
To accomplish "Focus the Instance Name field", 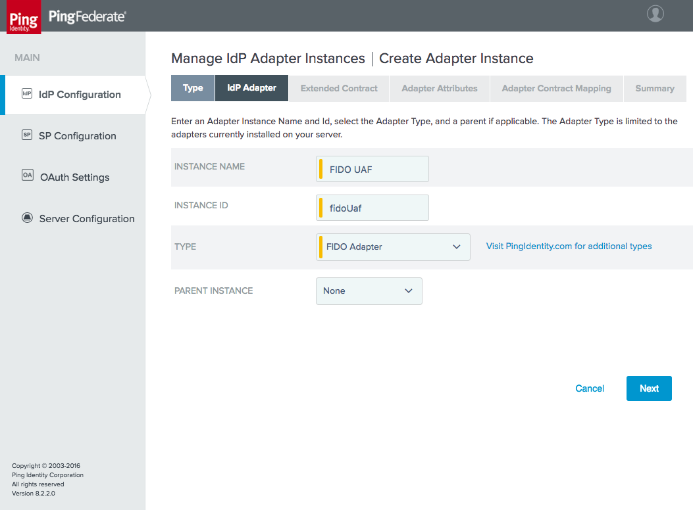I will pyautogui.click(x=372, y=169).
